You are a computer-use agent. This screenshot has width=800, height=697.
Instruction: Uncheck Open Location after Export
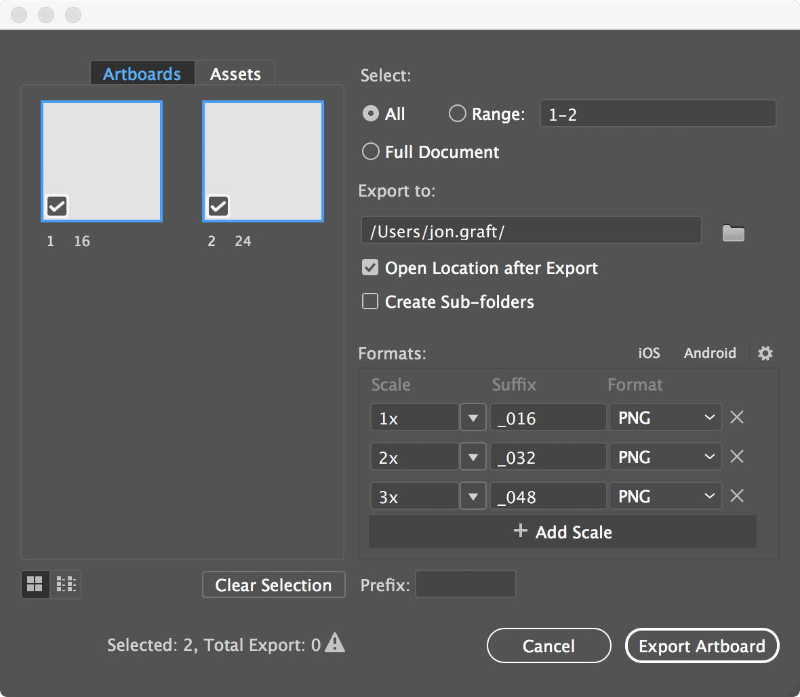[370, 268]
